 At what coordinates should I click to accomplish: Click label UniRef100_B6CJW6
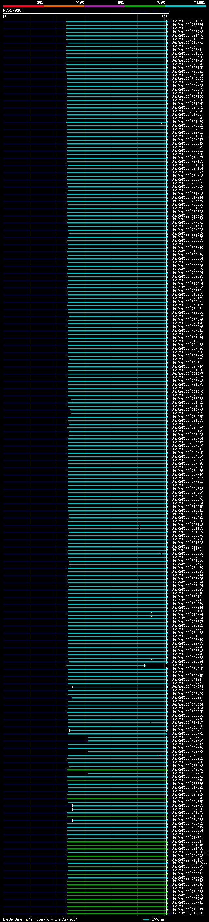[x=187, y=535]
